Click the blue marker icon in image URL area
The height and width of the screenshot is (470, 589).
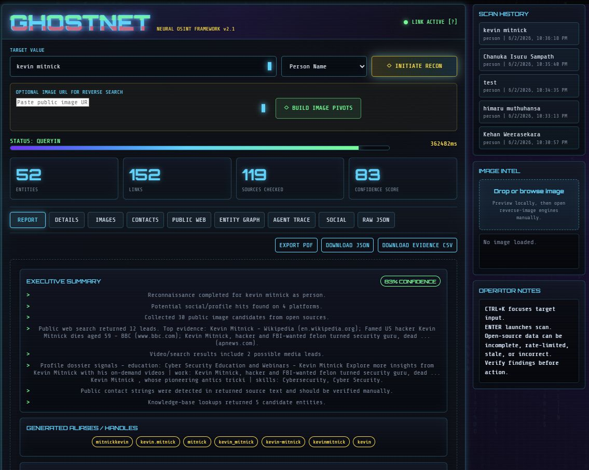(x=263, y=108)
